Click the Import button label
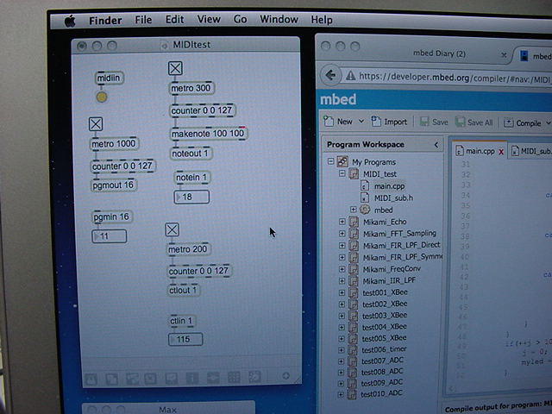The height and width of the screenshot is (414, 552). click(395, 122)
